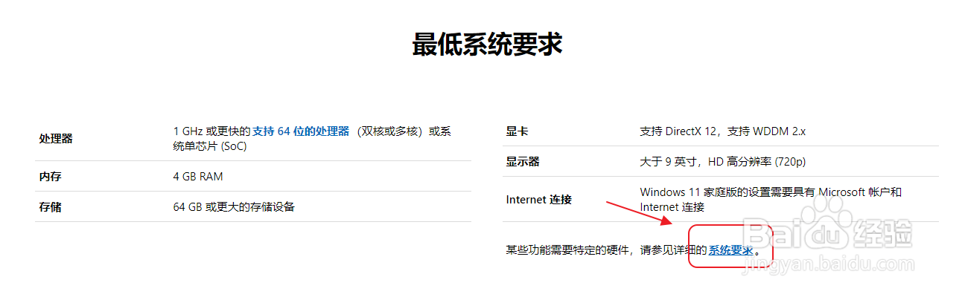Click the 统单芯片 (SoC) text
Viewport: 968px width, 297px height.
click(x=210, y=146)
